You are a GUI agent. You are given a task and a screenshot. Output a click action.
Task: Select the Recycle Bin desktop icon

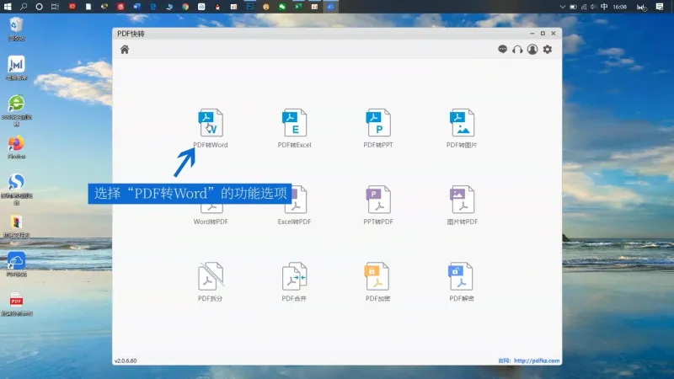coord(16,29)
